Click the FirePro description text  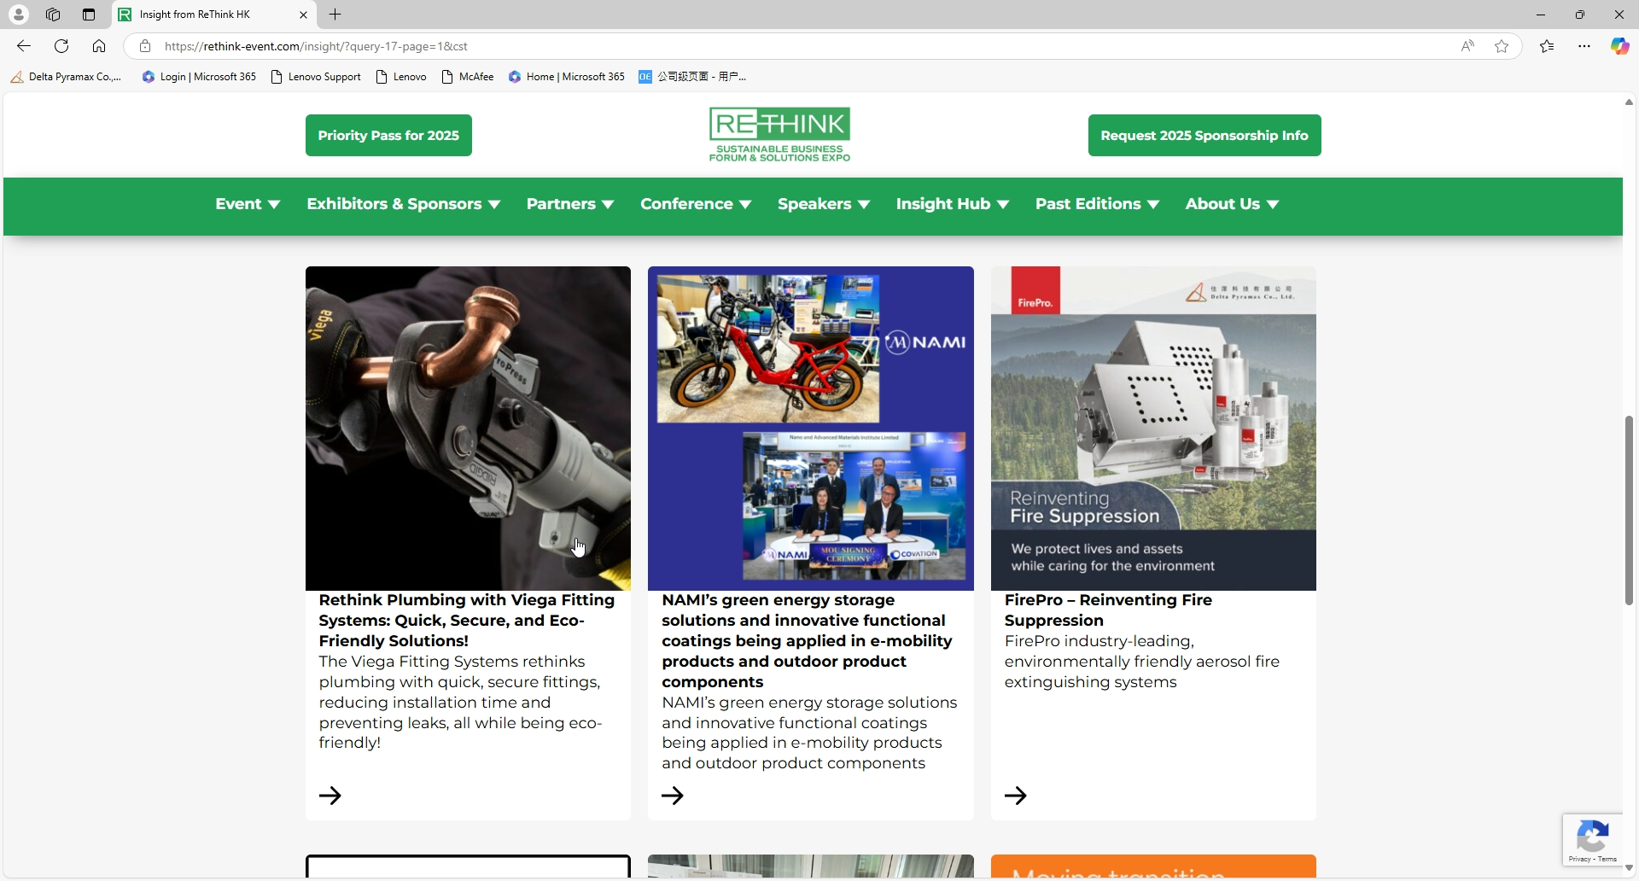click(1142, 662)
